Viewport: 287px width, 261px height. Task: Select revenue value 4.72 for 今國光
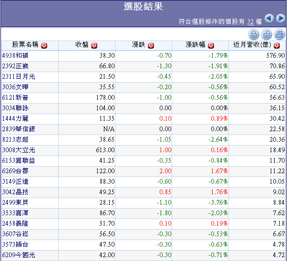279,255
